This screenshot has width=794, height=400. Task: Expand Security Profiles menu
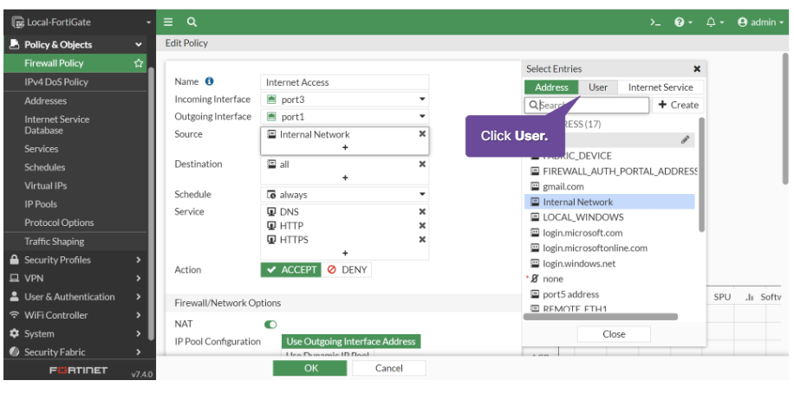(75, 260)
